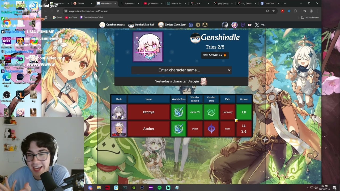Click the Archer photo cell

tap(119, 129)
